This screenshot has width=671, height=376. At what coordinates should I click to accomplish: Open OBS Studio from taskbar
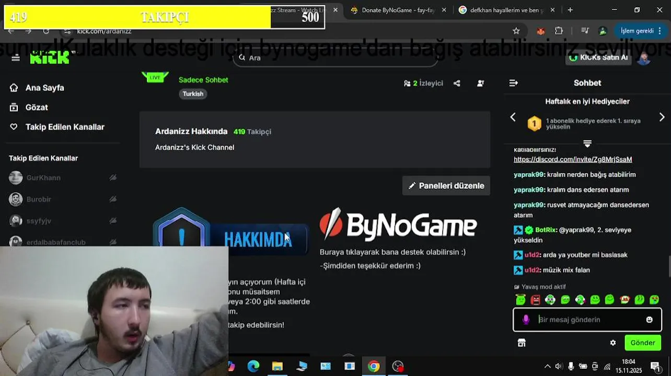click(398, 367)
